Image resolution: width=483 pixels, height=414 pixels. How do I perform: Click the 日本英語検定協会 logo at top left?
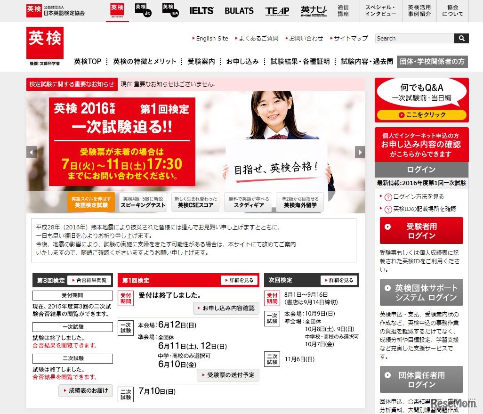point(56,11)
